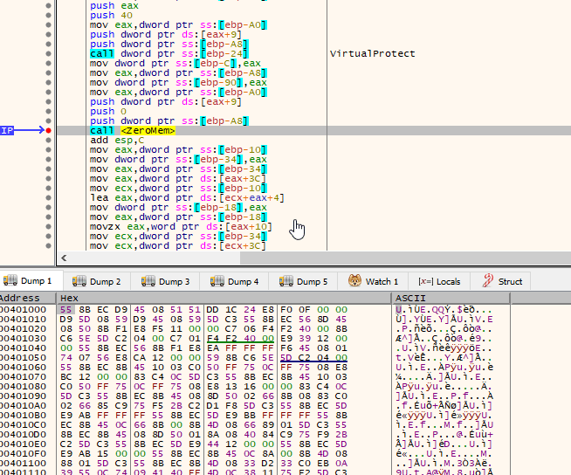Click underlined bytes 5D C2 04 00

pos(313,358)
